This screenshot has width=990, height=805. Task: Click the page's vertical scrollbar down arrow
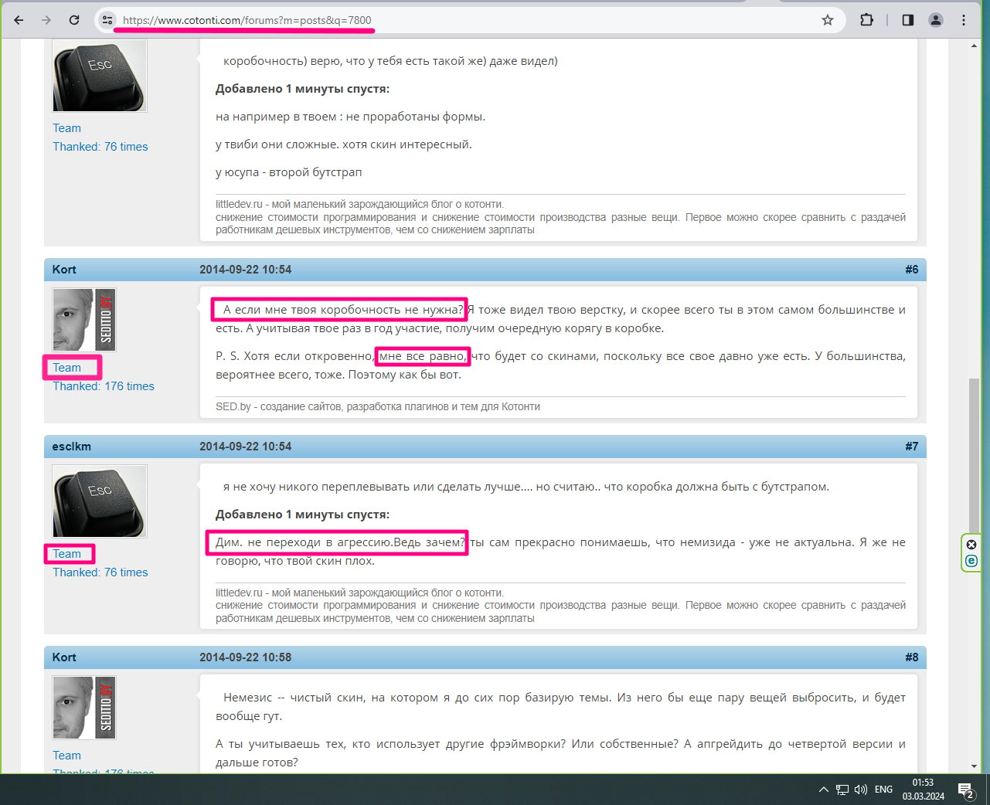(x=974, y=766)
